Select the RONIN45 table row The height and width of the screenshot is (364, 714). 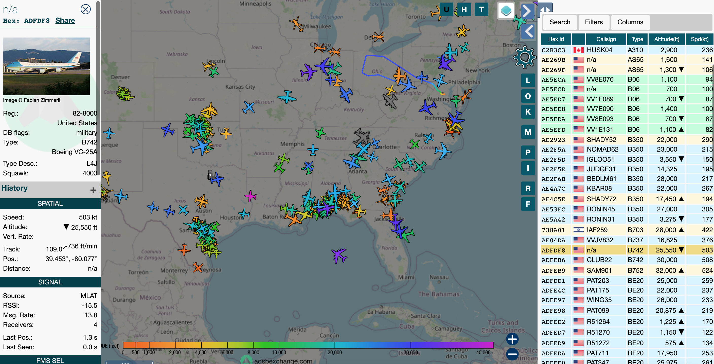[627, 209]
